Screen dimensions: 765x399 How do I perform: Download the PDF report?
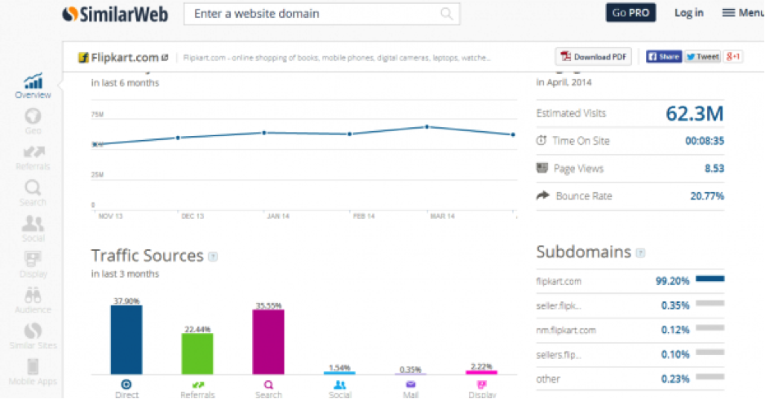594,57
